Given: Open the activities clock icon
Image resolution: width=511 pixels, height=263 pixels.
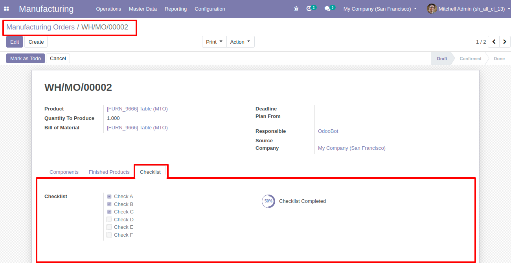Looking at the screenshot, I should [309, 9].
